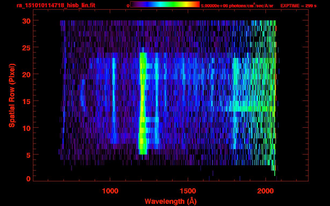Click the 1500 tick label on wavelength axis
Viewport: 330px width, 206px height.
click(x=188, y=191)
